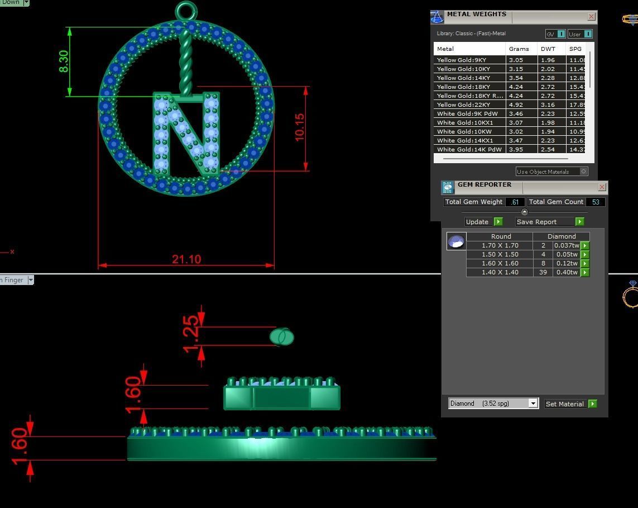Click green arrow on 1.50 X 1.50 row

point(585,255)
